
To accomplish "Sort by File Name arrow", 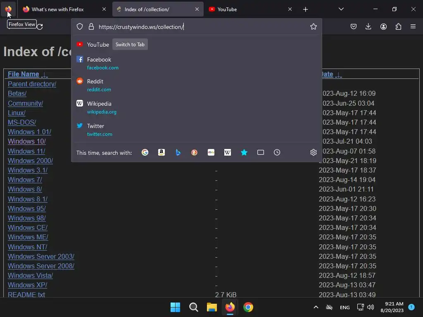I will (44, 74).
